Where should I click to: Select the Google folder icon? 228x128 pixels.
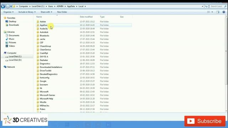pyautogui.click(x=38, y=81)
